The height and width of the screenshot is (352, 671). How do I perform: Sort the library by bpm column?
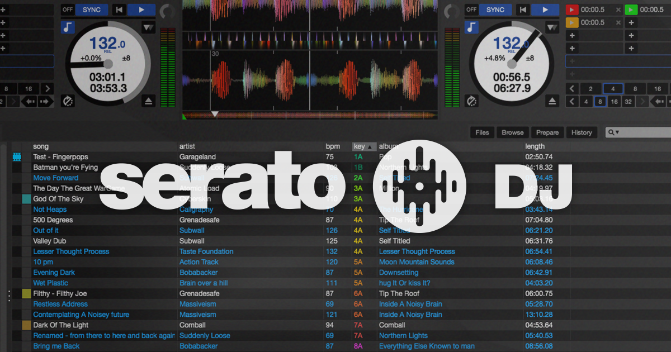[x=333, y=146]
